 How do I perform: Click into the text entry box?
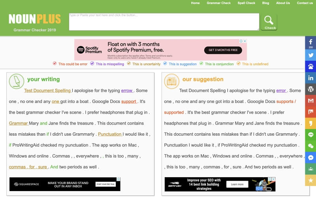pyautogui.click(x=164, y=22)
